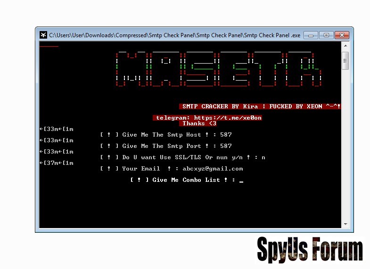Click the vertical scrollbar thumb
Screen dimensions: 370x269
(x=345, y=60)
